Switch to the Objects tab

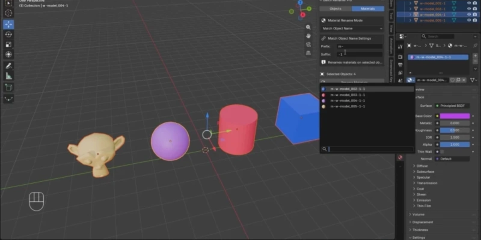(335, 8)
